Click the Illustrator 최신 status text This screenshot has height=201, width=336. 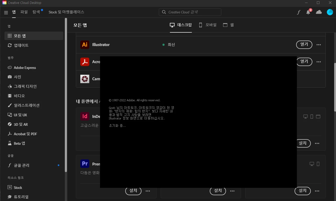click(x=171, y=45)
